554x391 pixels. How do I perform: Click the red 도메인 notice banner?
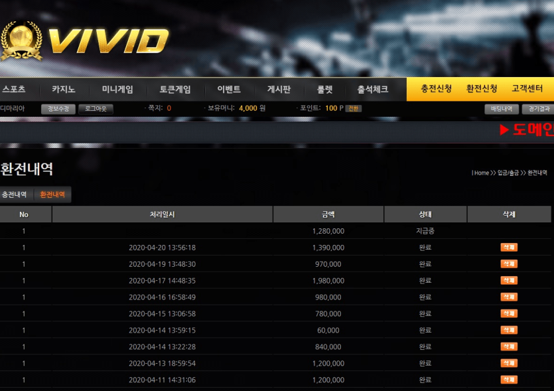(526, 129)
